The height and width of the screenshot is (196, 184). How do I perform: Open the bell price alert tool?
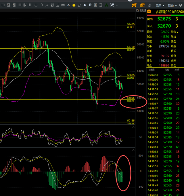pos(85,5)
